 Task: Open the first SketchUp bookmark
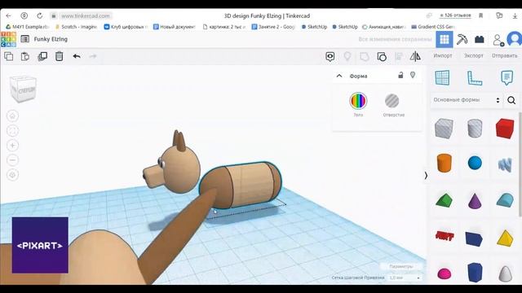click(314, 27)
